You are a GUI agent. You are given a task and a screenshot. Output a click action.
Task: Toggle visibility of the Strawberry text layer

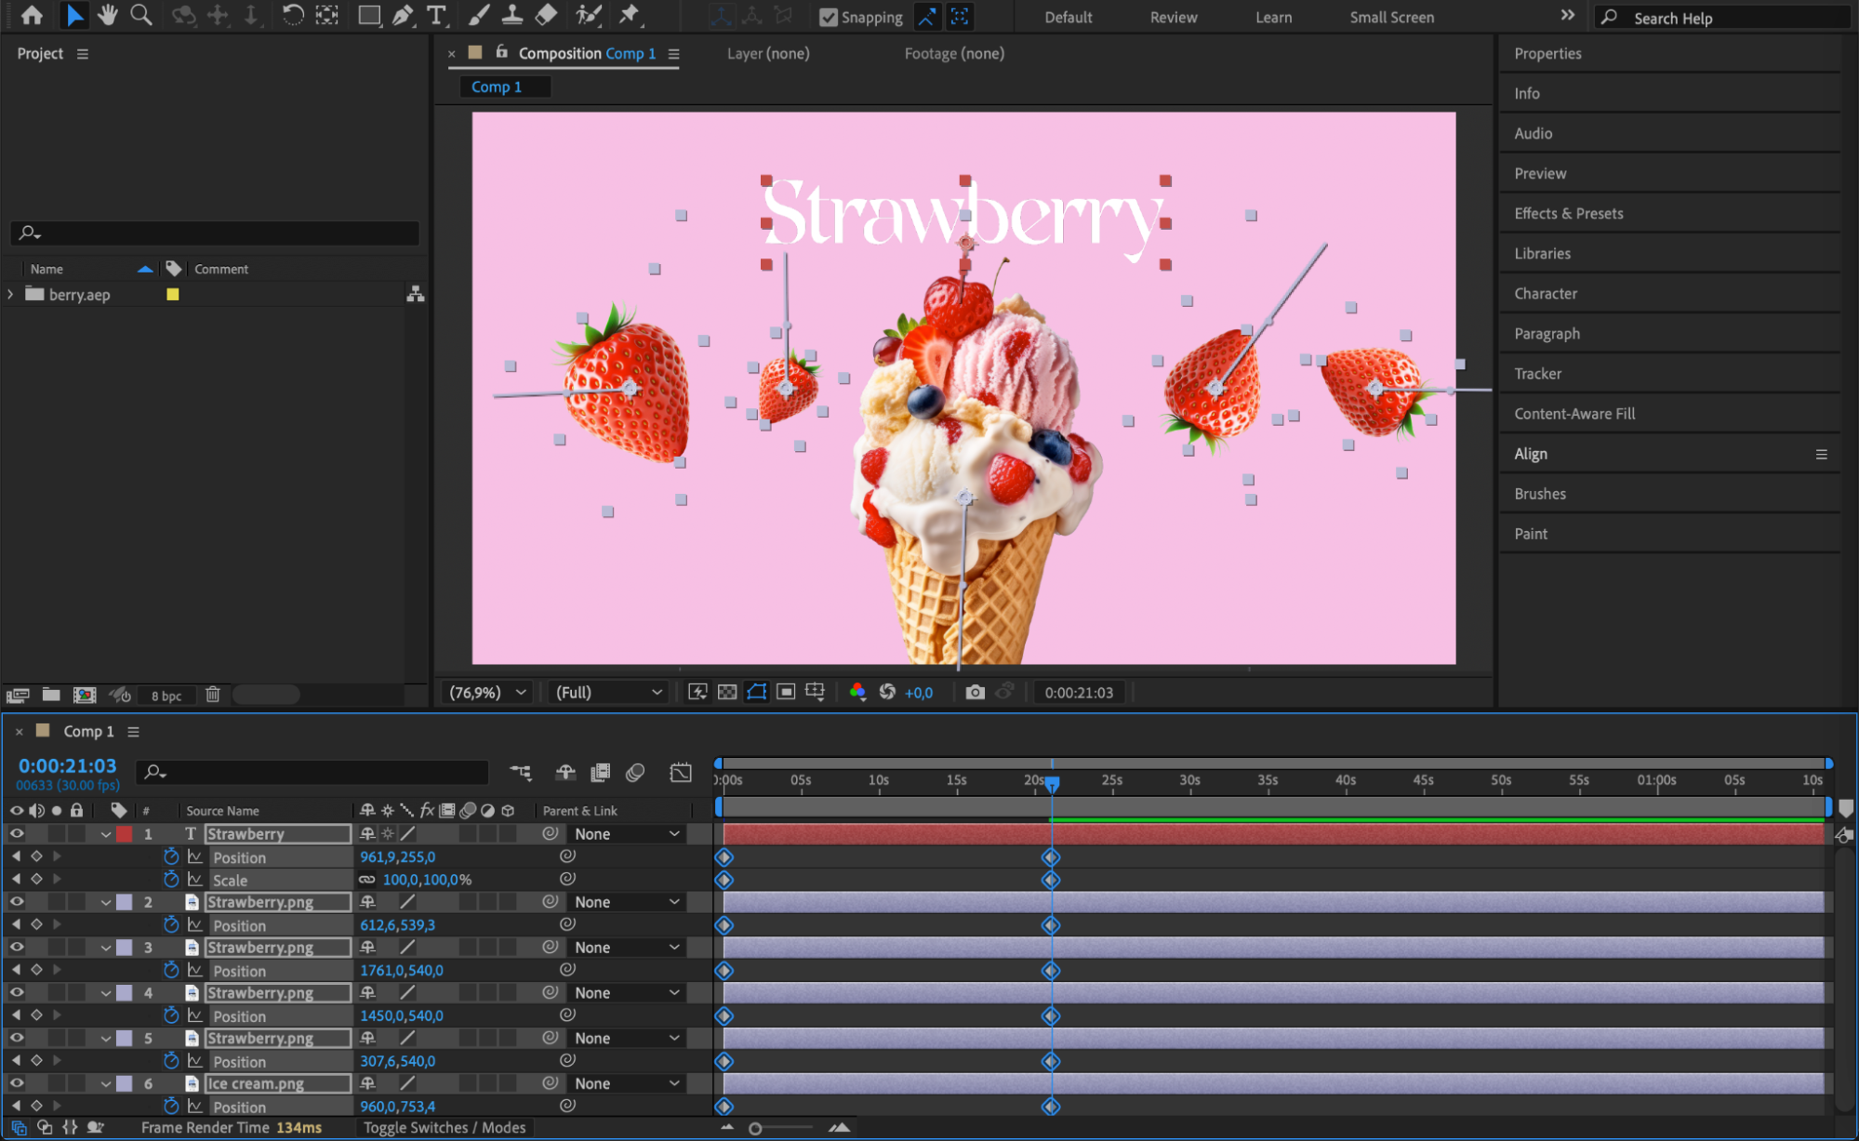(17, 834)
